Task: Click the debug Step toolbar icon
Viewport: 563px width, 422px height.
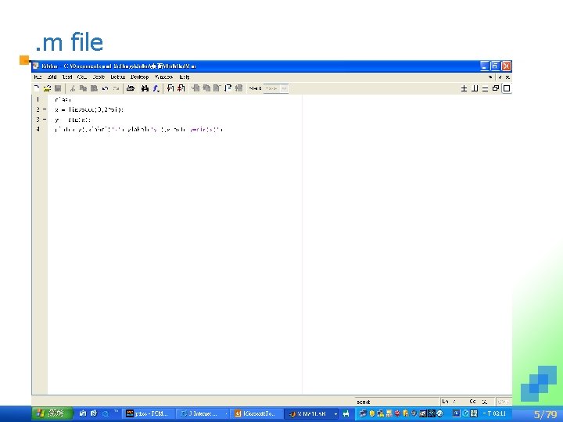Action: click(x=195, y=88)
